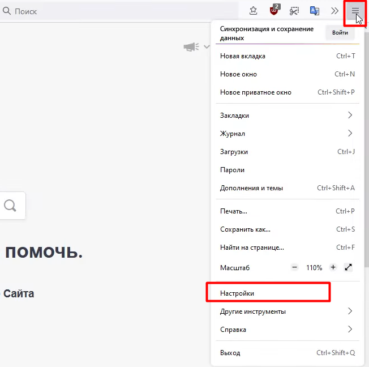Expand more tools double-chevron overflow

(x=334, y=11)
